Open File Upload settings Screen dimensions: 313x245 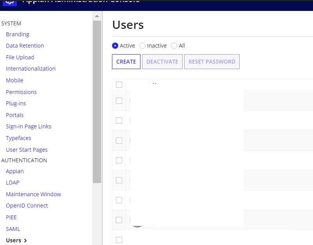(20, 57)
